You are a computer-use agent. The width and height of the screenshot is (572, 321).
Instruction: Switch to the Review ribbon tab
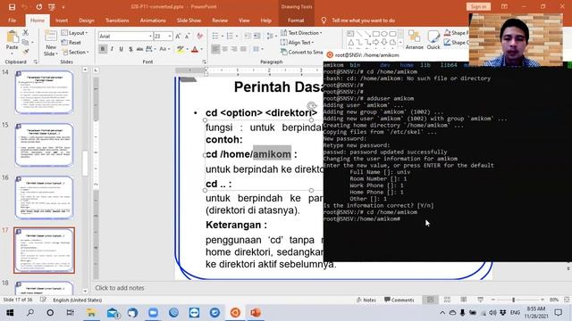pyautogui.click(x=220, y=21)
